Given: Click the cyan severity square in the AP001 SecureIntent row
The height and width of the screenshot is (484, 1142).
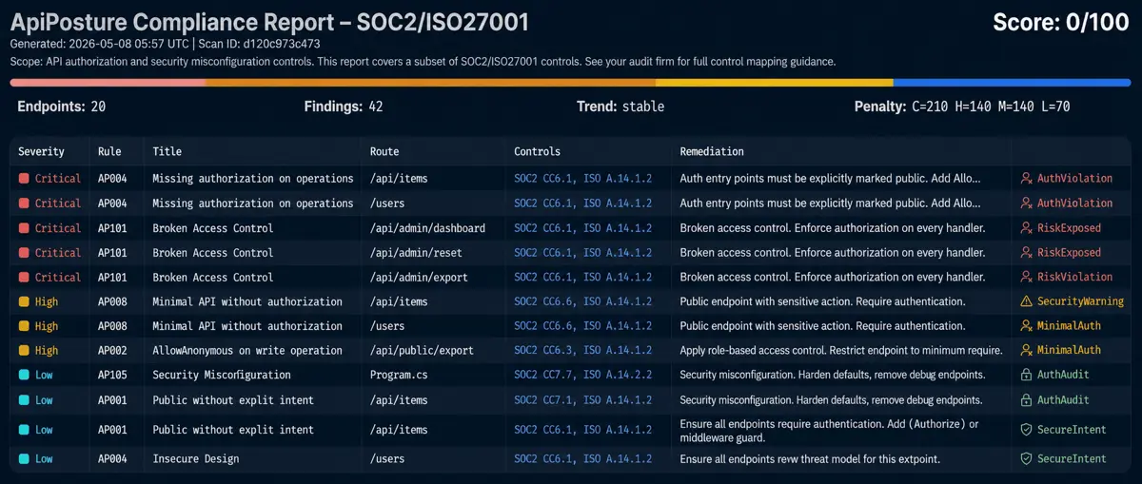Looking at the screenshot, I should coord(24,430).
